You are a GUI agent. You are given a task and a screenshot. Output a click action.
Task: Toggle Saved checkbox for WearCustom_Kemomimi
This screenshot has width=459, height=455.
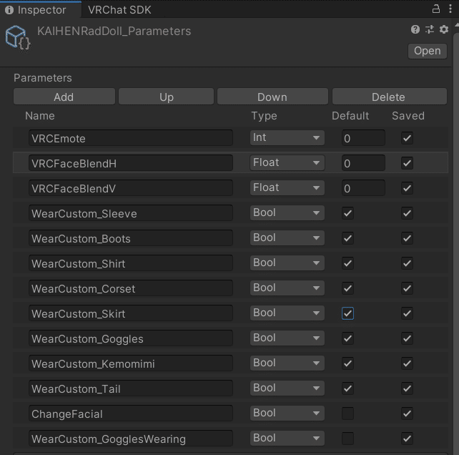[407, 363]
